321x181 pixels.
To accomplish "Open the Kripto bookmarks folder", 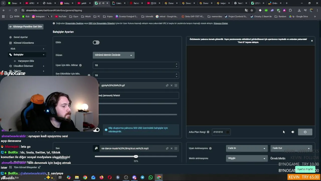I will [108, 16].
